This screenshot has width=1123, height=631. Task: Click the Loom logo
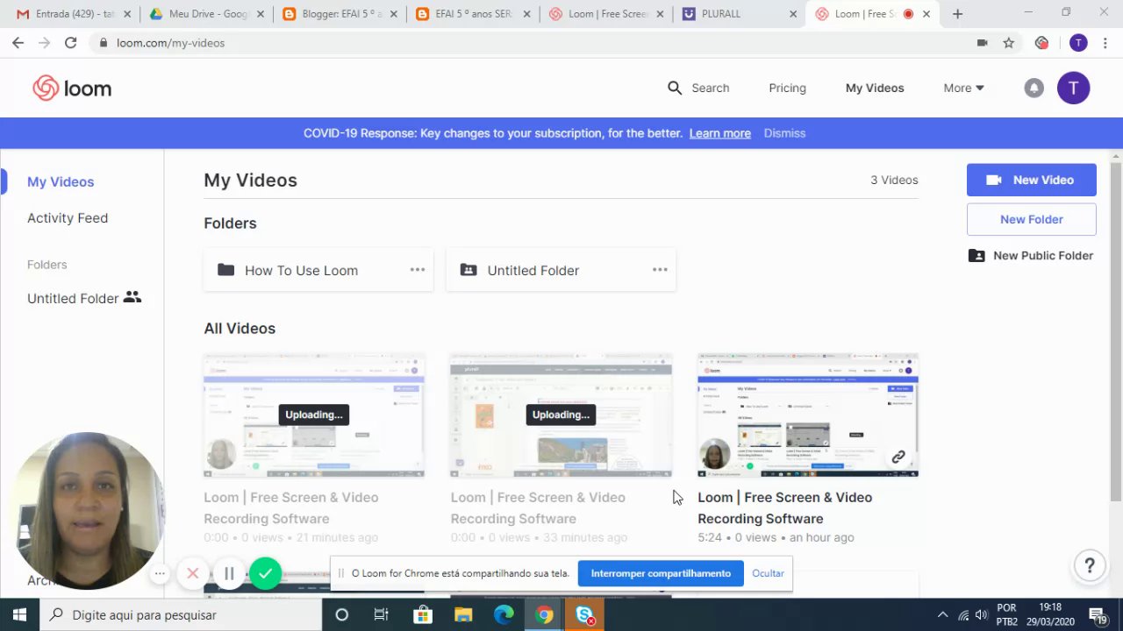click(x=72, y=88)
